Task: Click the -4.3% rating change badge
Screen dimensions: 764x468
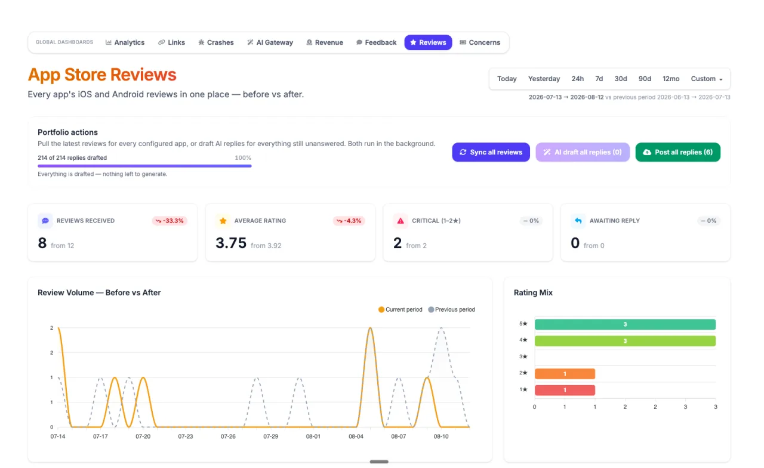Action: tap(349, 221)
